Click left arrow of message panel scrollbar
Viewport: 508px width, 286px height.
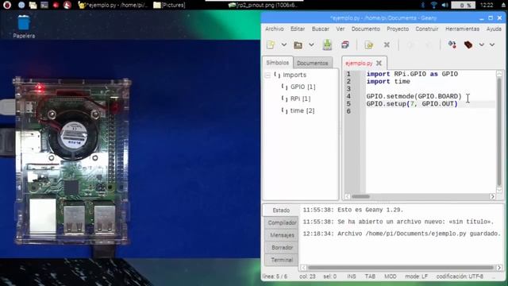click(x=303, y=268)
